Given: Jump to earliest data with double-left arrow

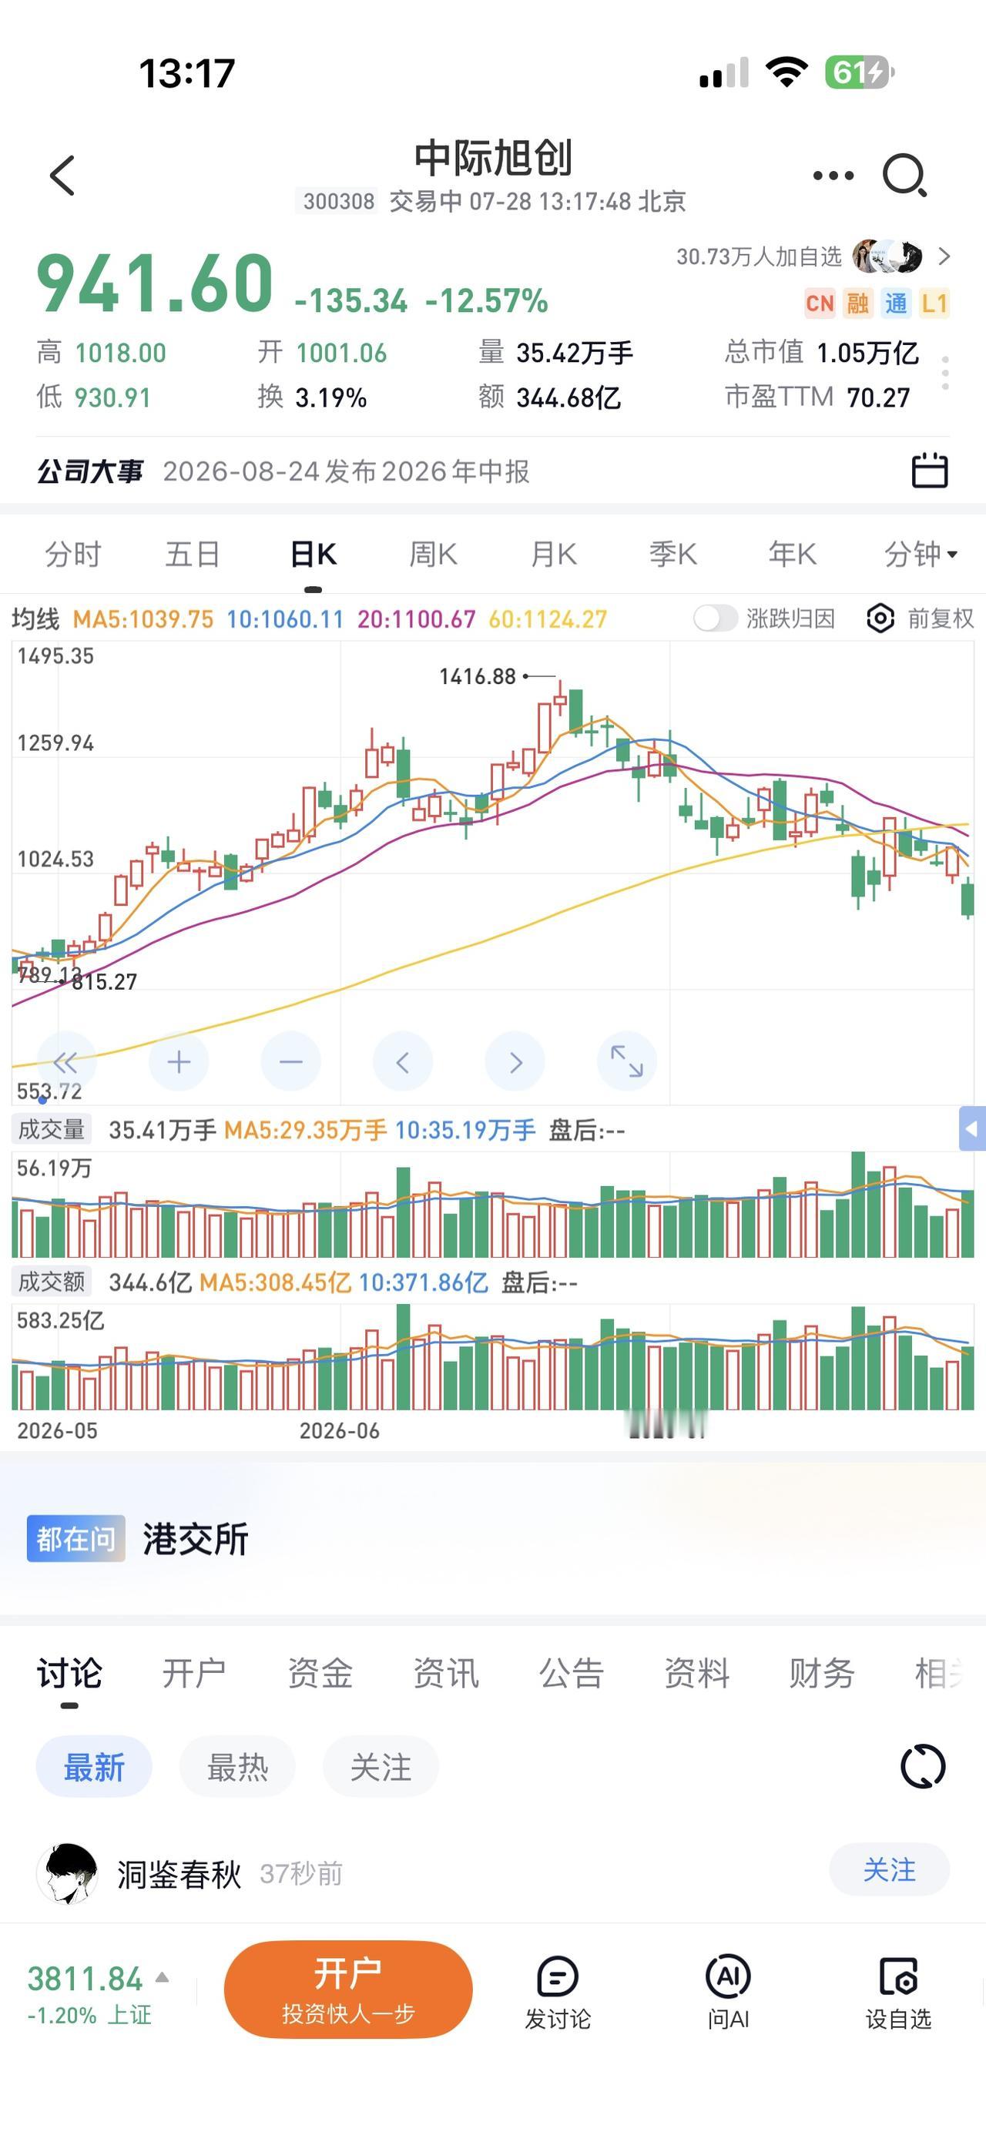Looking at the screenshot, I should [65, 1062].
